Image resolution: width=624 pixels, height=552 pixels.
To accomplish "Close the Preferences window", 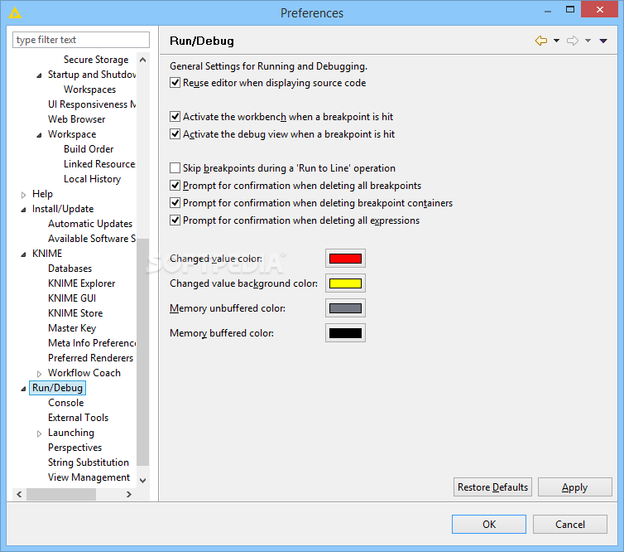I will [600, 10].
